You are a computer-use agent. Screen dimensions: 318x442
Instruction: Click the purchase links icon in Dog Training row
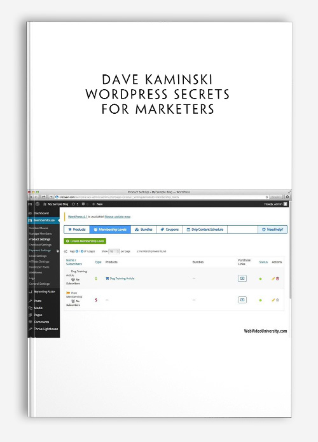[x=242, y=279]
